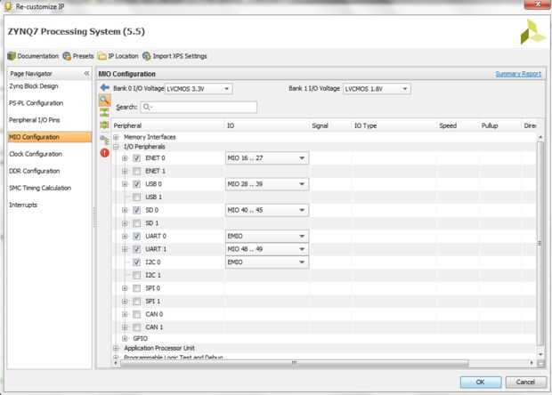552x395 pixels.
Task: Enable the ENET 1 checkbox
Action: point(136,172)
